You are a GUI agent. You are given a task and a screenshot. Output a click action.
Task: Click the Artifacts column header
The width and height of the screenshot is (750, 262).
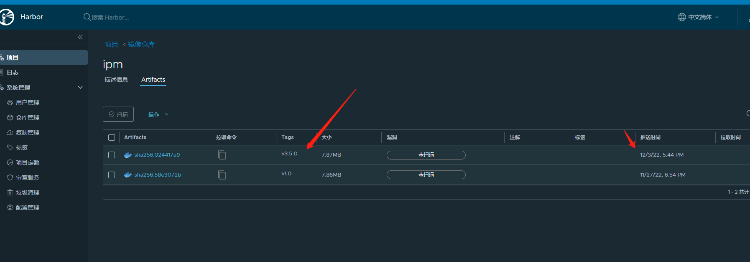[135, 137]
